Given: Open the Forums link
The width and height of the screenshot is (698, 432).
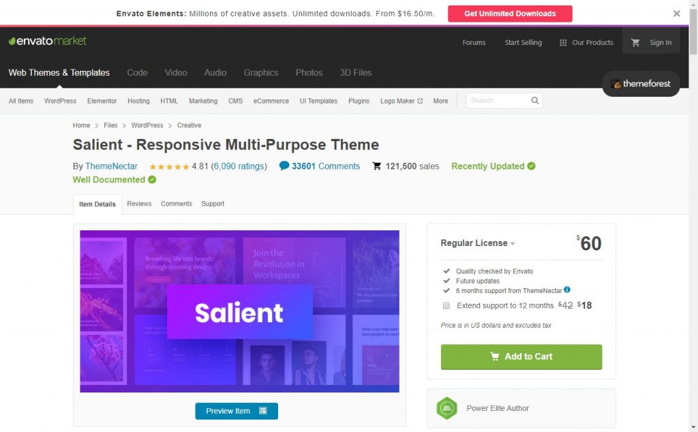Looking at the screenshot, I should point(474,43).
